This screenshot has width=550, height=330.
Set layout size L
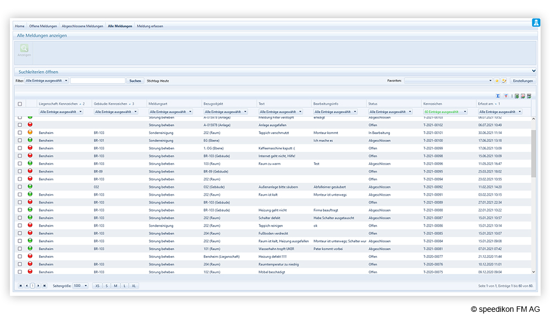coord(124,286)
